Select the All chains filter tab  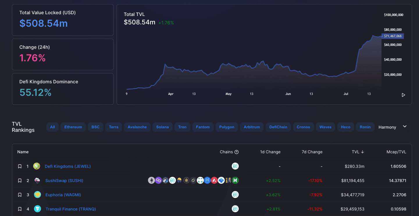52,127
